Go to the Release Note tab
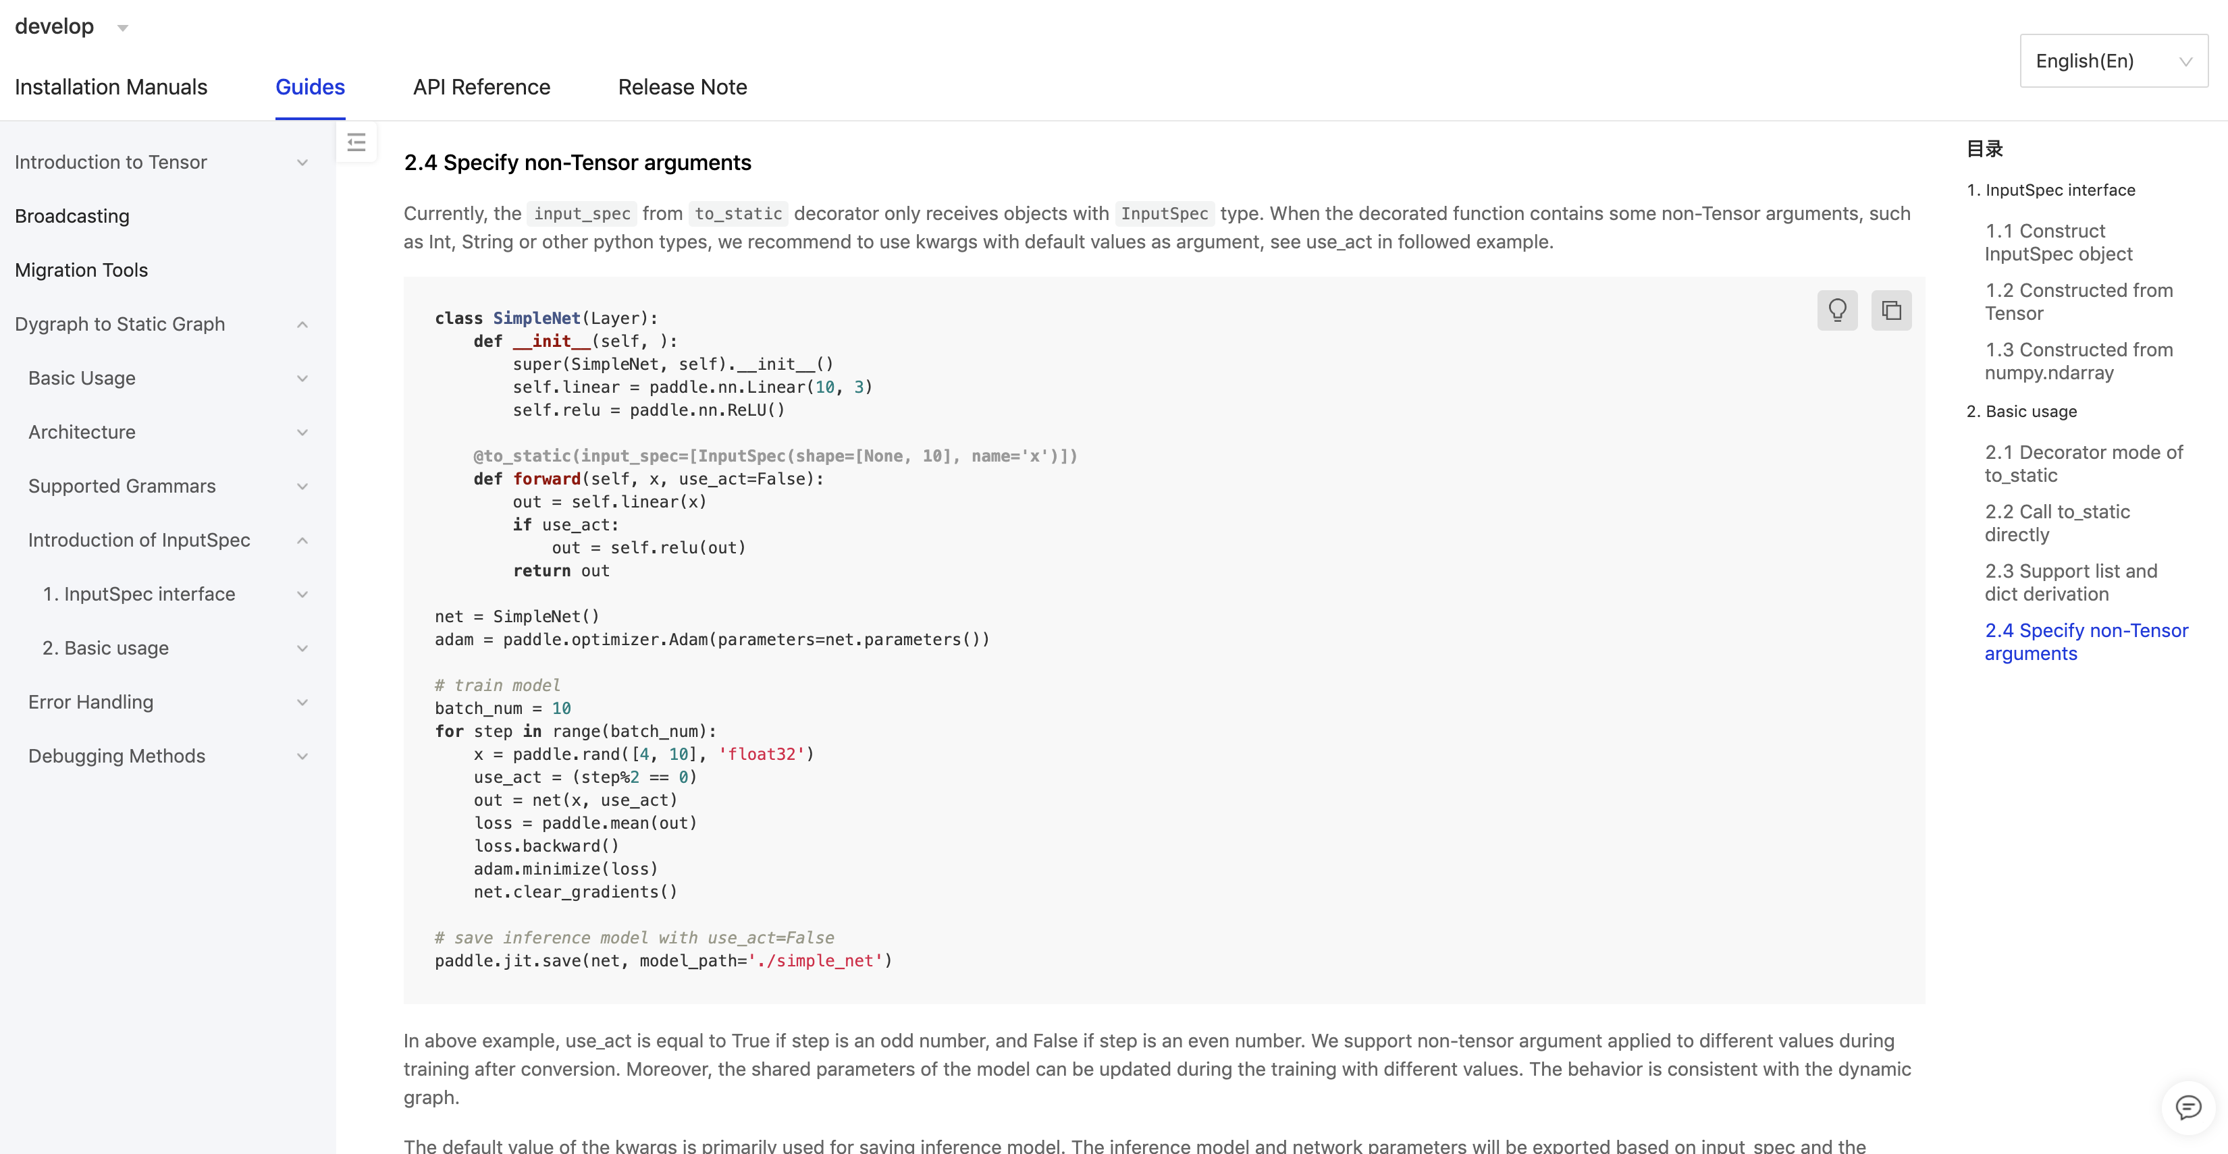Viewport: 2228px width, 1154px height. click(683, 87)
